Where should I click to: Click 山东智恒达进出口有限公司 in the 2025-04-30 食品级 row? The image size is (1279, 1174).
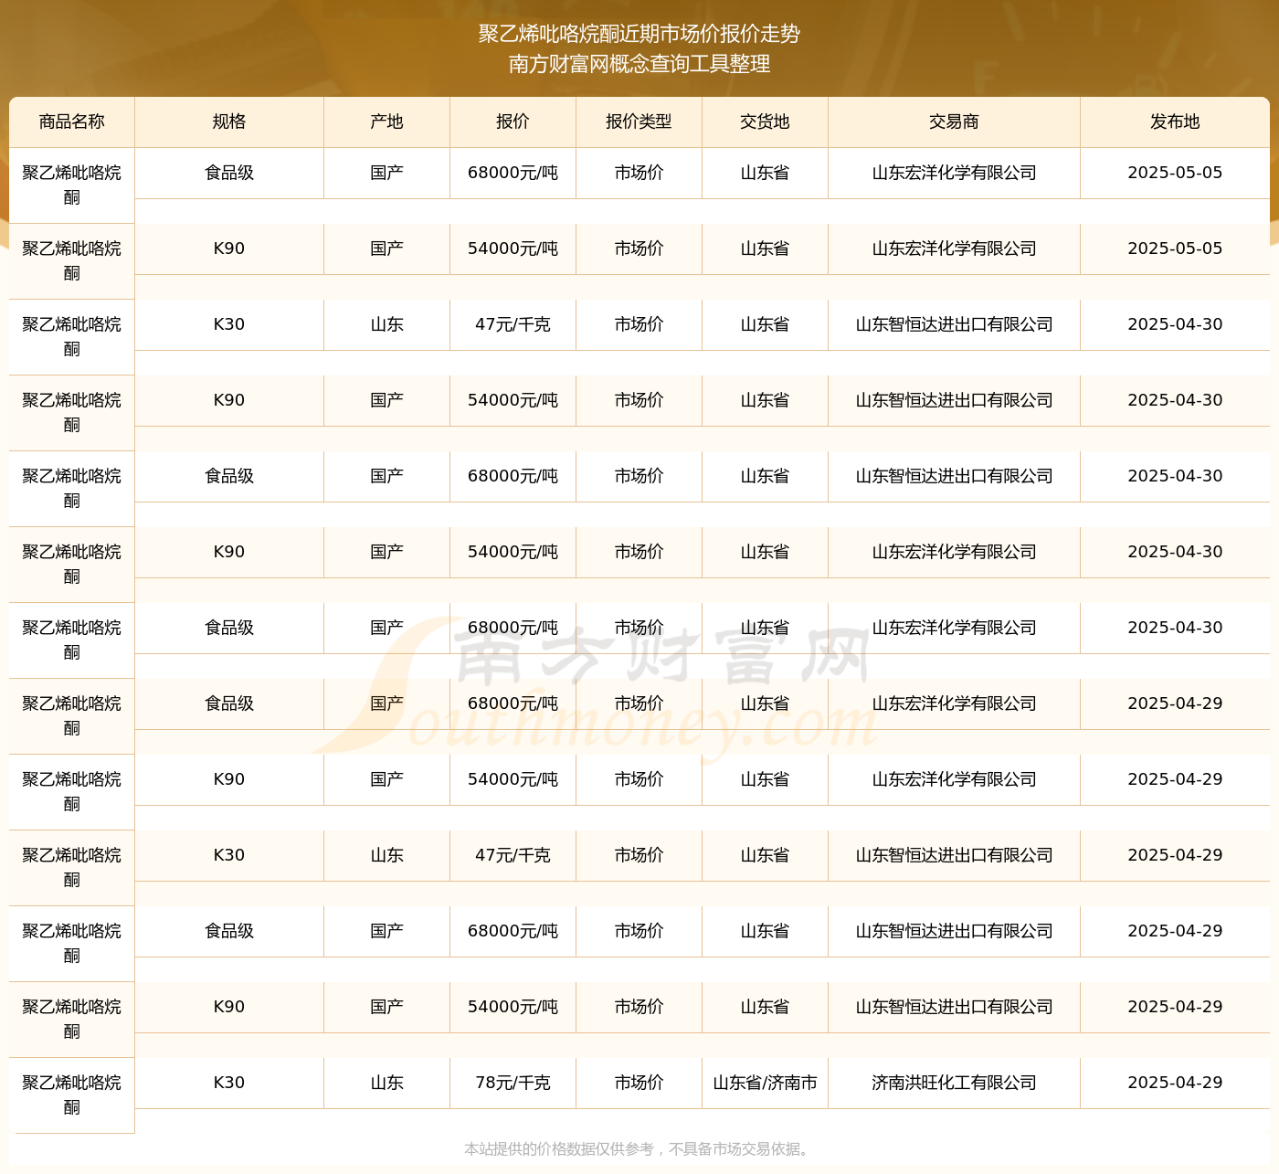pos(954,476)
